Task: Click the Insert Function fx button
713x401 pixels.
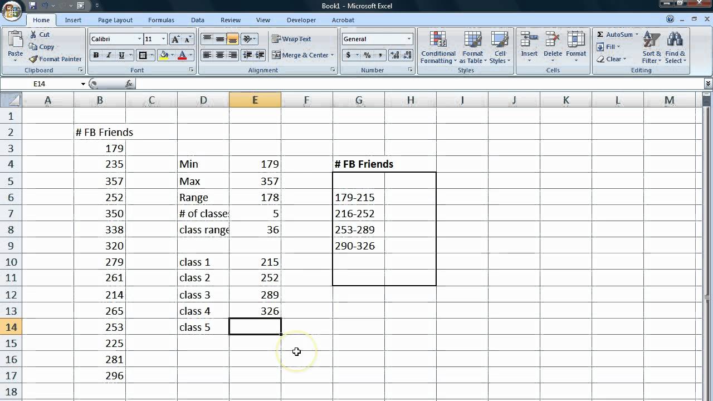Action: click(x=129, y=84)
